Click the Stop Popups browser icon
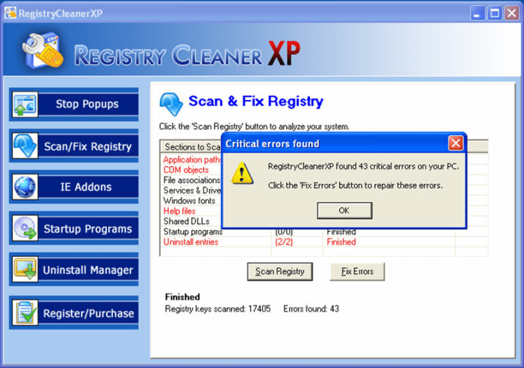The height and width of the screenshot is (368, 524). point(25,104)
